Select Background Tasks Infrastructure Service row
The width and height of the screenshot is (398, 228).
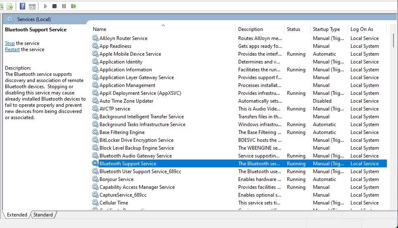(239, 124)
